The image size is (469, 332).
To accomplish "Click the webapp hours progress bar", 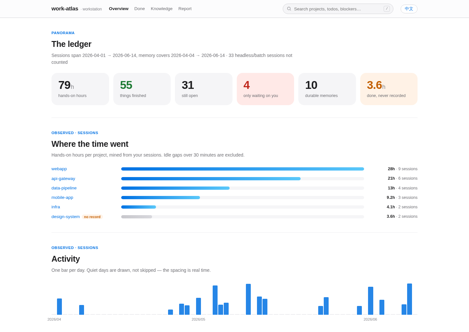I will click(x=243, y=169).
